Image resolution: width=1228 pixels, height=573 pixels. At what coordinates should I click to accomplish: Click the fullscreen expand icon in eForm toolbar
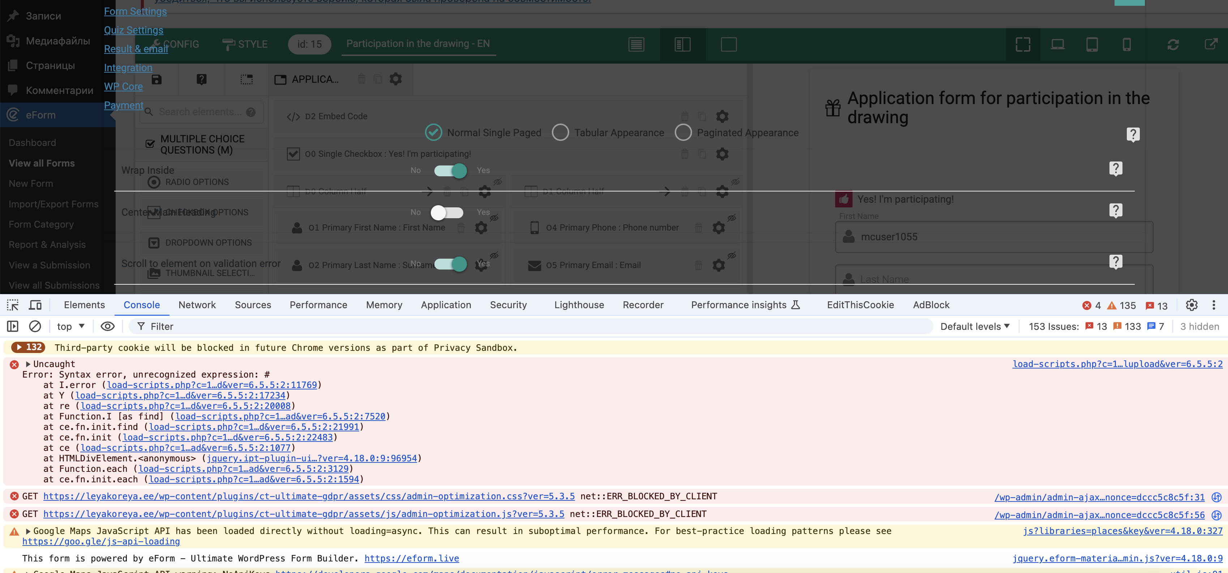click(1023, 44)
